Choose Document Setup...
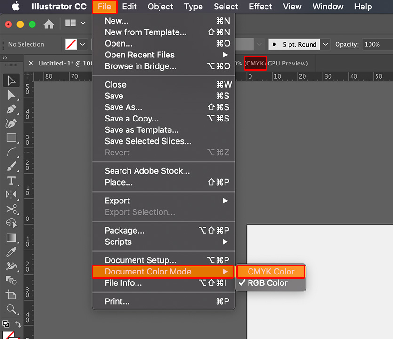This screenshot has height=339, width=393. pyautogui.click(x=164, y=260)
